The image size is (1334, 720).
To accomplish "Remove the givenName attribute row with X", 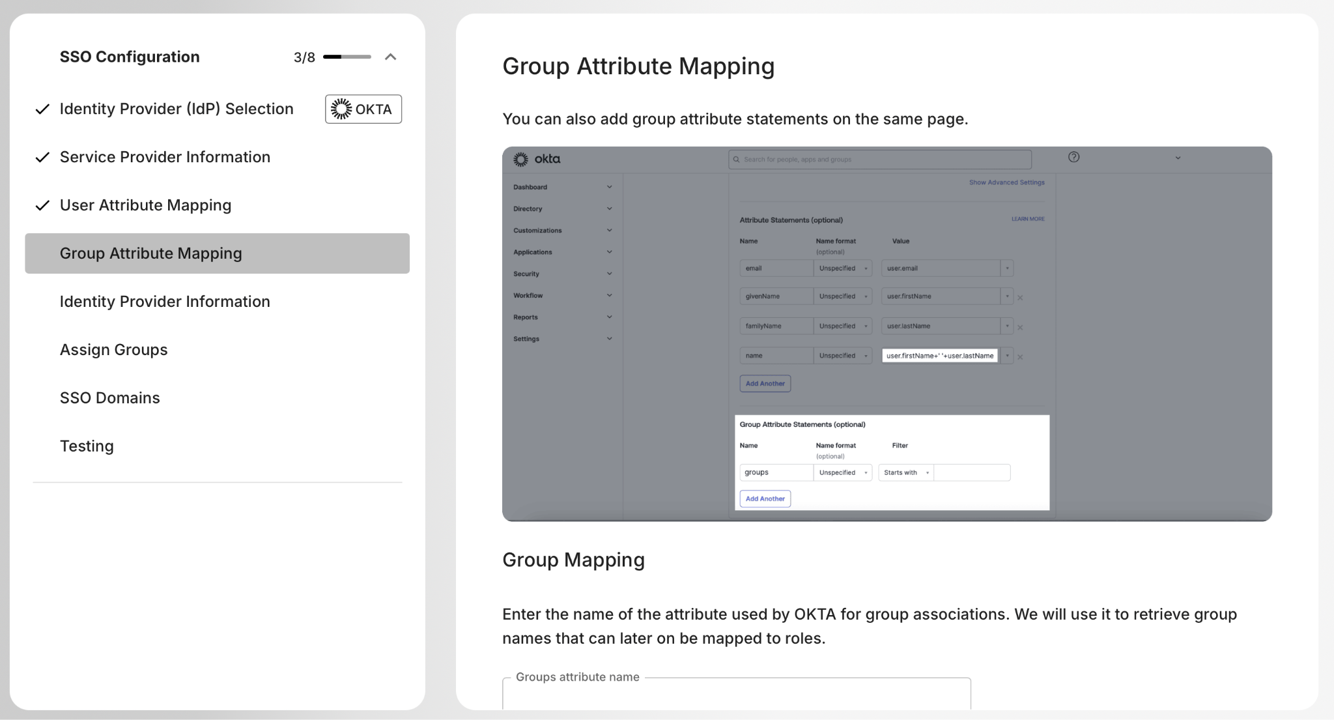I will point(1020,298).
